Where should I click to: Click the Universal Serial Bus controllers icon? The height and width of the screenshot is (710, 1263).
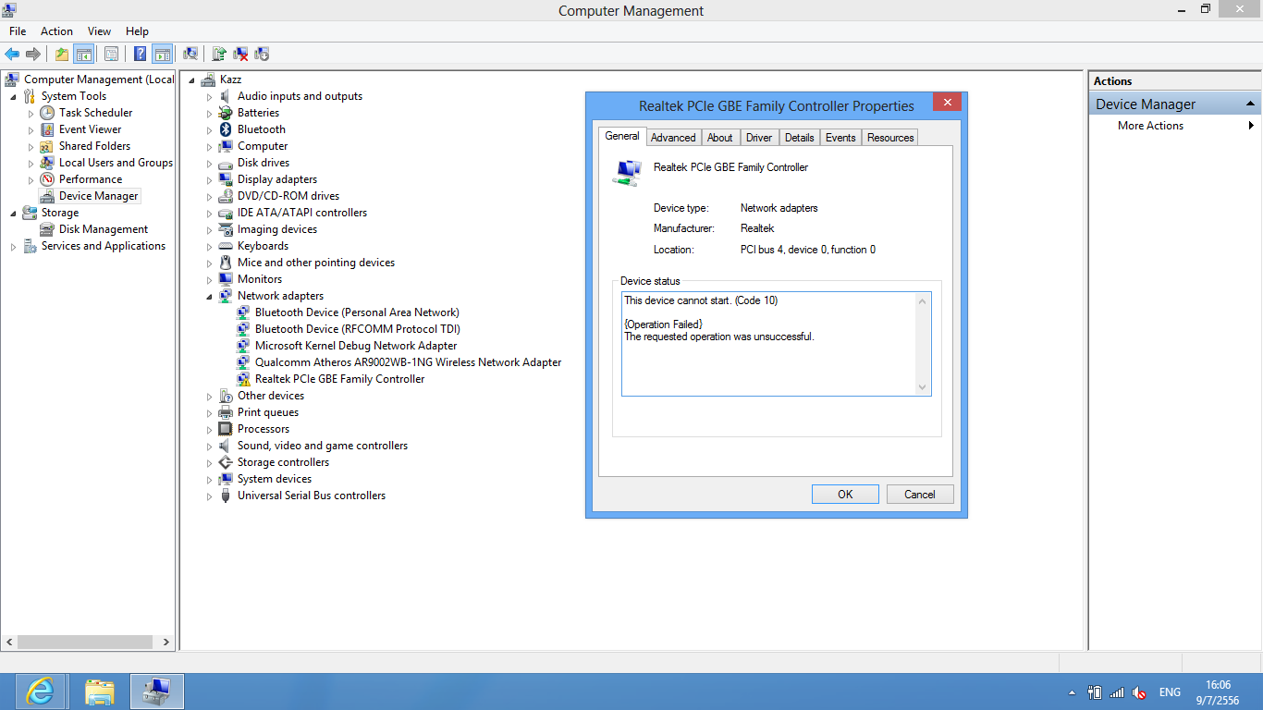pyautogui.click(x=225, y=496)
